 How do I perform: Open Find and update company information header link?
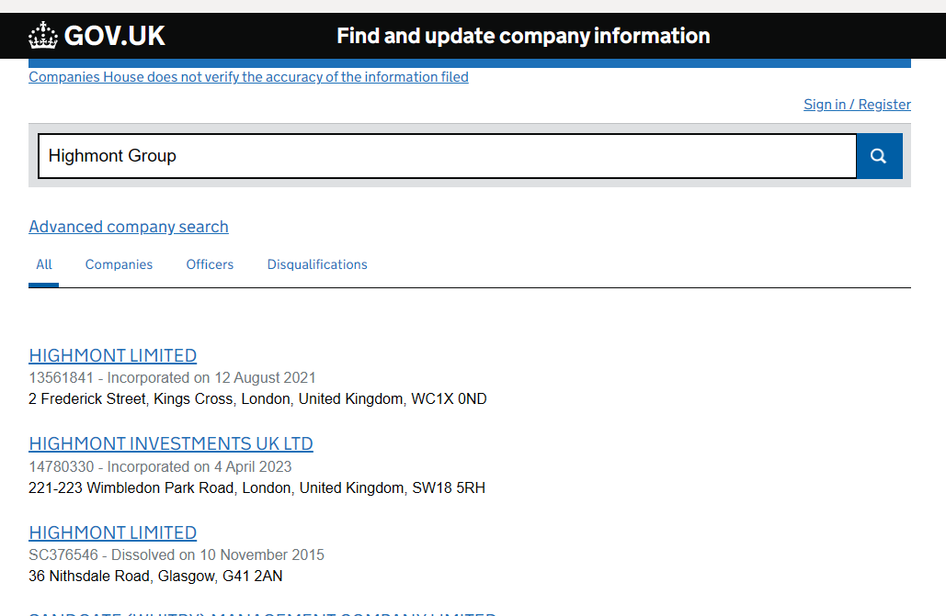[523, 36]
